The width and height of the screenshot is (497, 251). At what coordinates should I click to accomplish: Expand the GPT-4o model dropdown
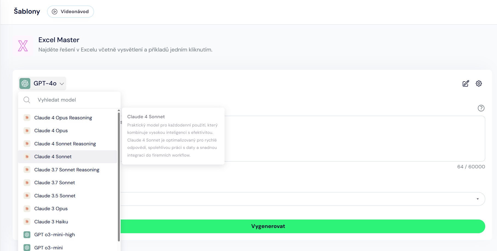[42, 83]
